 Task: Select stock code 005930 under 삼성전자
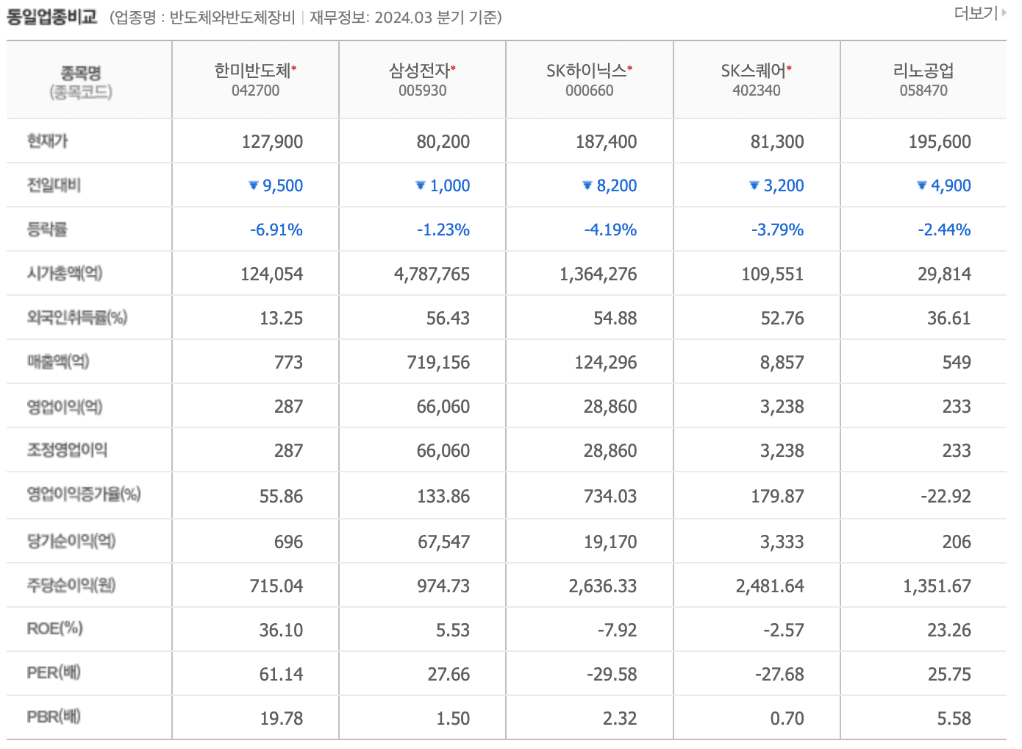pyautogui.click(x=423, y=90)
